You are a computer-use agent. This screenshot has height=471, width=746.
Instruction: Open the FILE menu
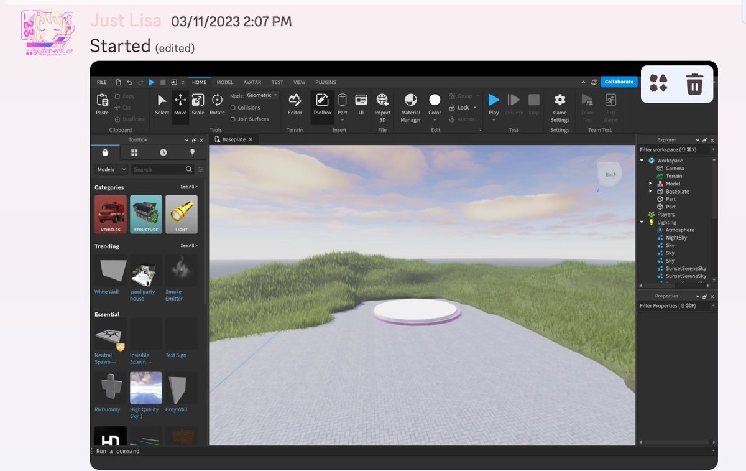point(101,82)
